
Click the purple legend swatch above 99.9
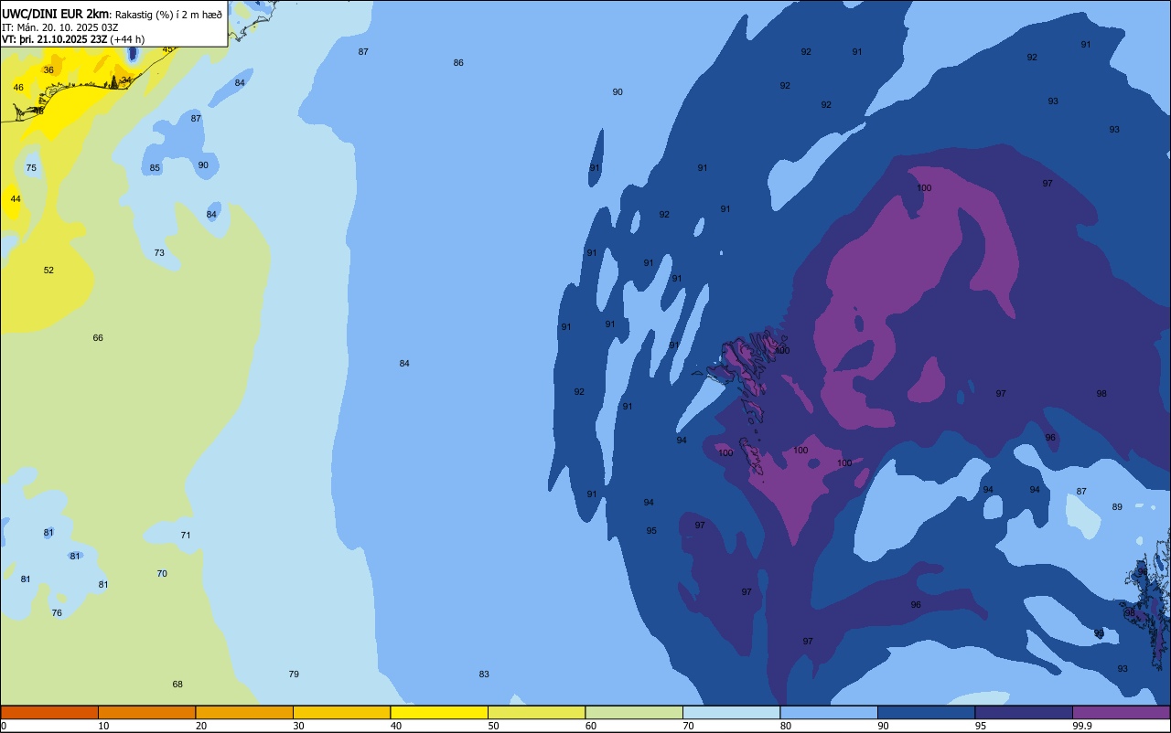(1121, 712)
